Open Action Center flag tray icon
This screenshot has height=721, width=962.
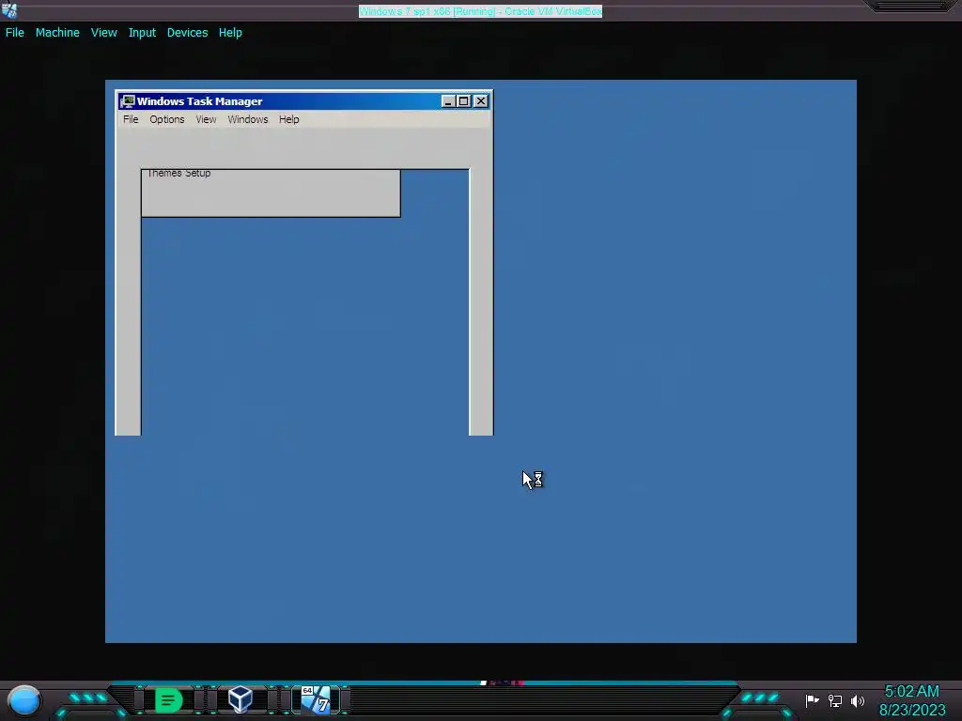[x=813, y=700]
